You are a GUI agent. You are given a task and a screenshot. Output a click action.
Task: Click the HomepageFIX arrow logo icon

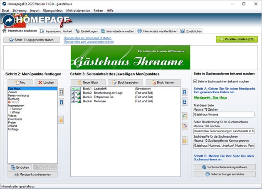(9, 20)
